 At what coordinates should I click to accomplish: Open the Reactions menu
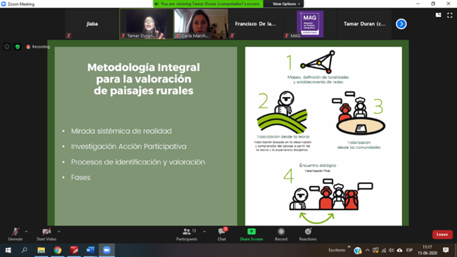[x=308, y=235]
